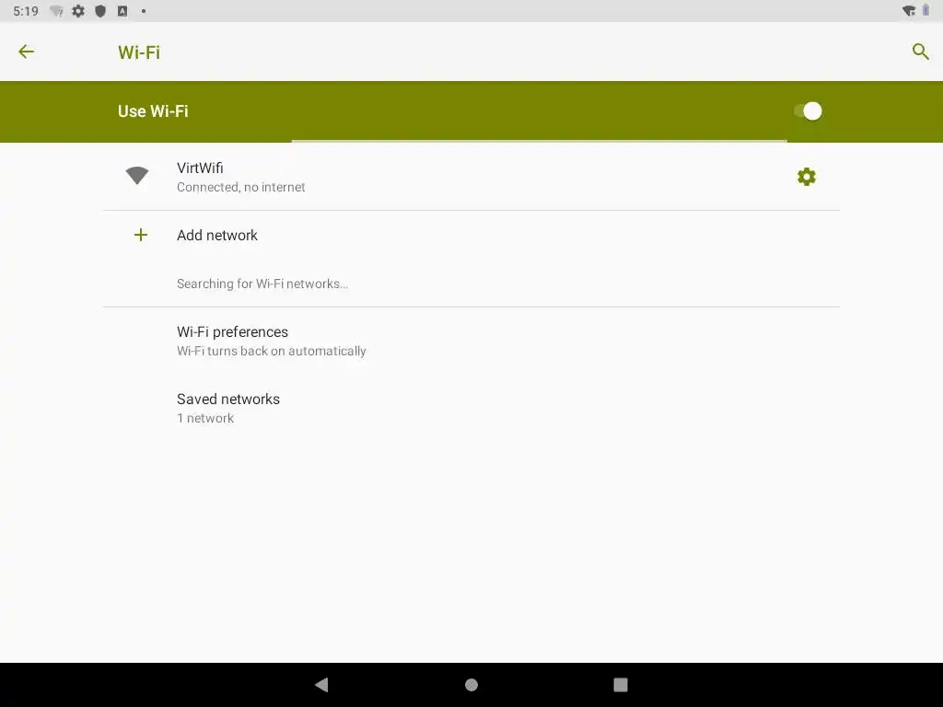Tap the VirtWifi signal strength icon
This screenshot has height=707, width=943.
(x=137, y=176)
